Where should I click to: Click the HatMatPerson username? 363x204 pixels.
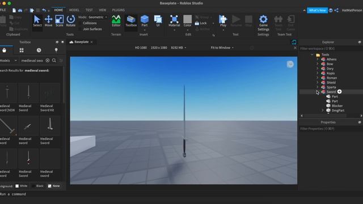(x=352, y=10)
